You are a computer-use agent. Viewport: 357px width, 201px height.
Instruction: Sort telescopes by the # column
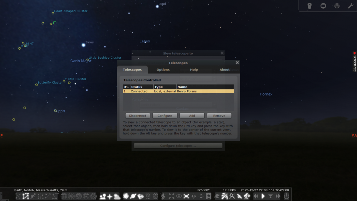click(126, 87)
